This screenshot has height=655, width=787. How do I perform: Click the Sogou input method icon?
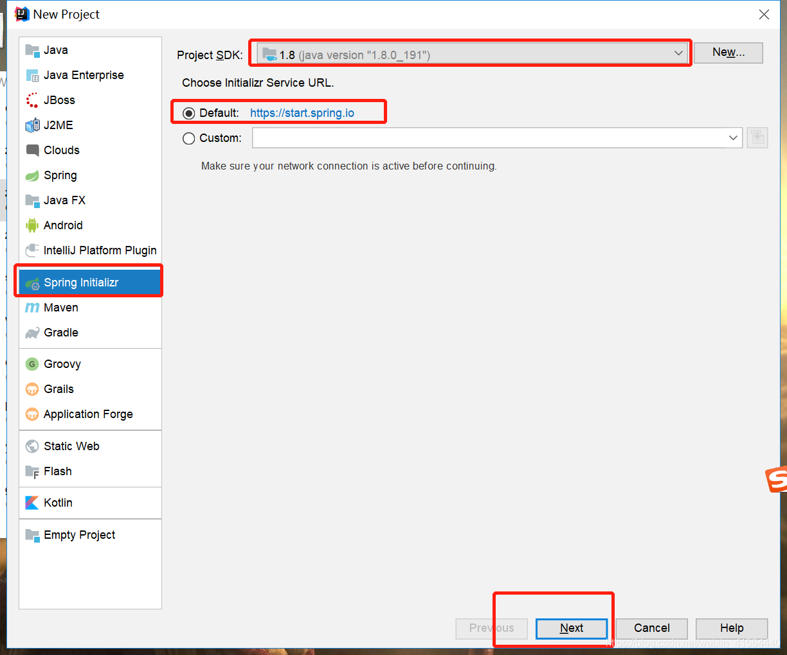point(777,479)
